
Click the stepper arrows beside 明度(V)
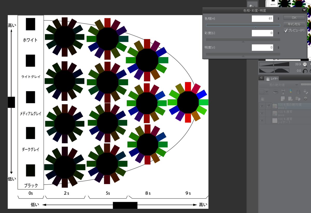point(278,48)
